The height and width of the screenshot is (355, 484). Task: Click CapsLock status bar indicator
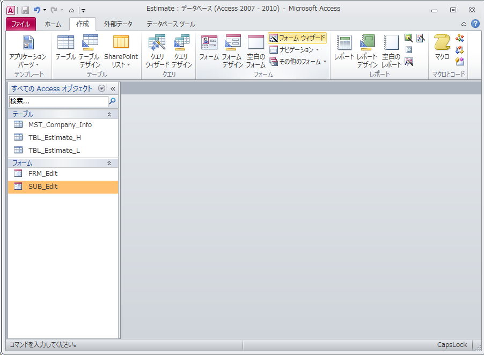coord(452,345)
